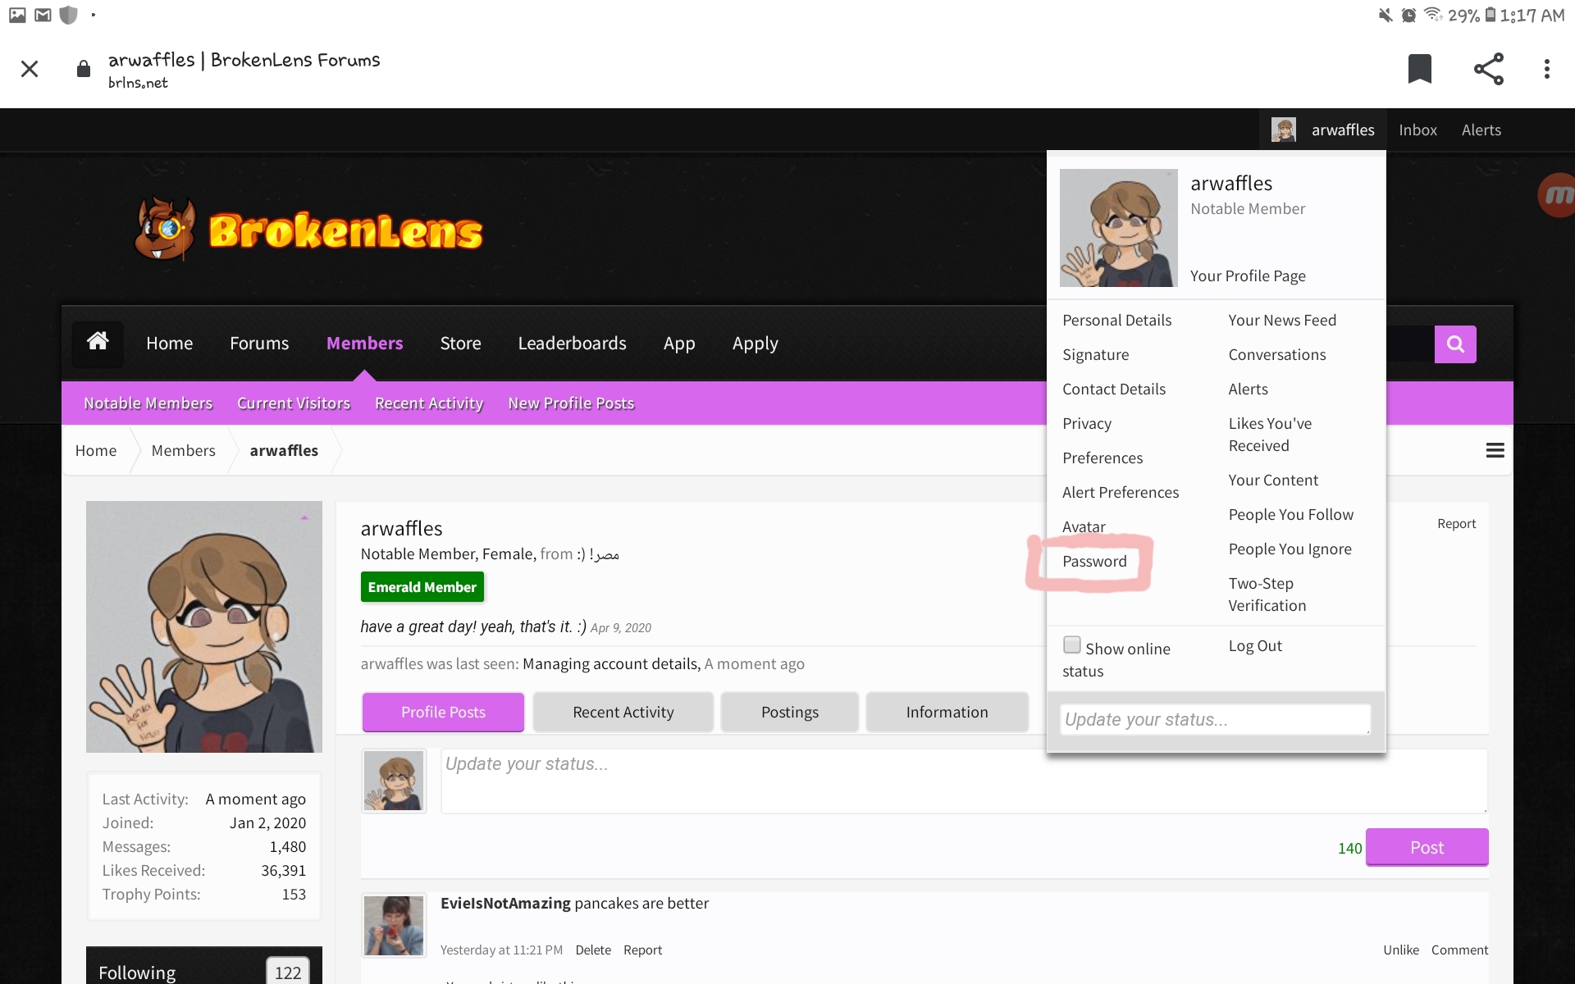The width and height of the screenshot is (1575, 984).
Task: Click the magnifier search button
Action: 1455,344
